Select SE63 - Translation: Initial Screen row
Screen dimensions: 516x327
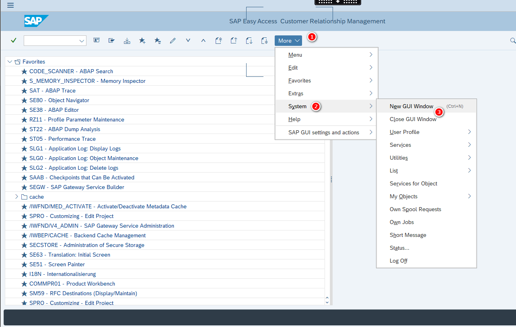coord(165,255)
